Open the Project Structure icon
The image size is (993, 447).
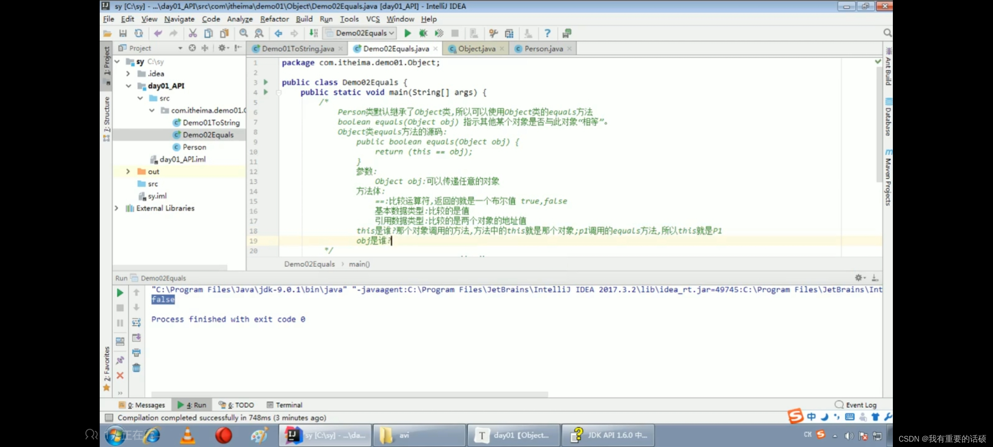point(509,33)
